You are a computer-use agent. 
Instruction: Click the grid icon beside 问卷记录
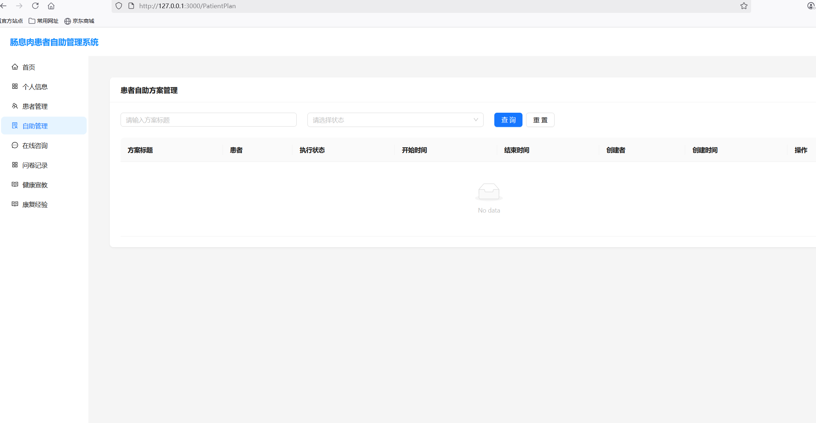point(15,165)
